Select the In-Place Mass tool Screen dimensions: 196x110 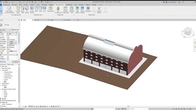pos(18,10)
